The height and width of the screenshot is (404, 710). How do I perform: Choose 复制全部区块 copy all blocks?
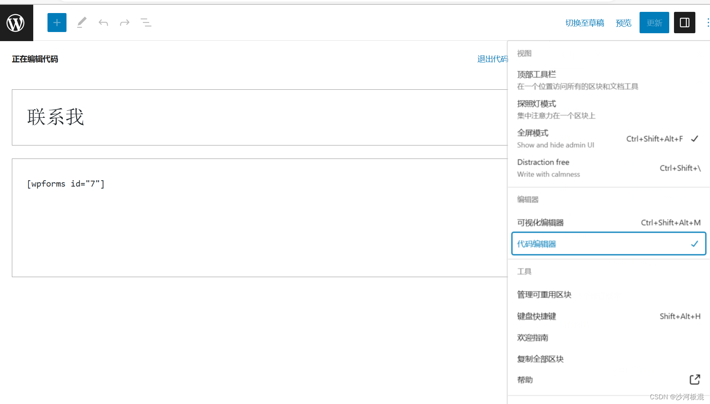[x=609, y=359]
